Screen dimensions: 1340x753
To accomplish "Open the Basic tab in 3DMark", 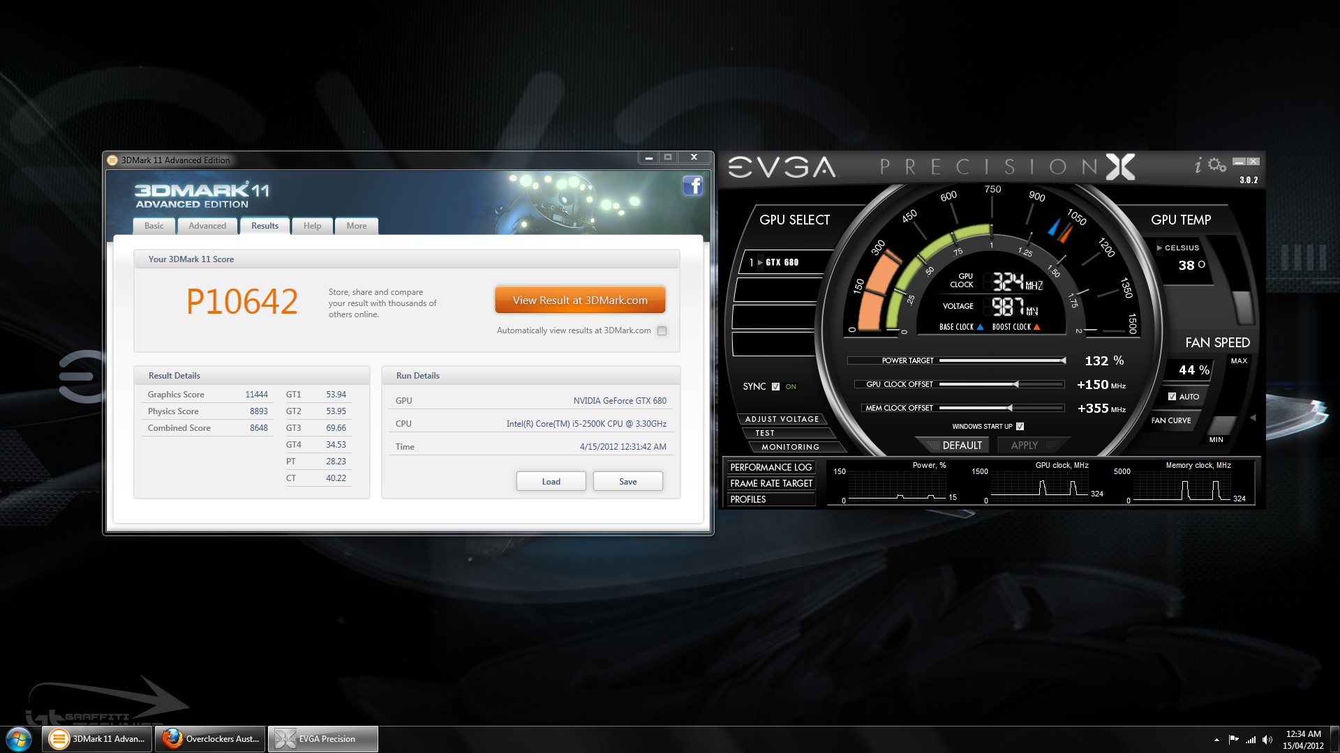I will 154,226.
